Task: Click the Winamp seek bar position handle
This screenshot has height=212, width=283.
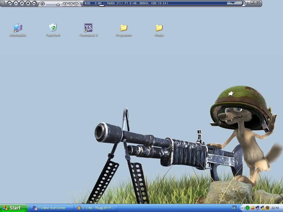Action: (102, 6)
